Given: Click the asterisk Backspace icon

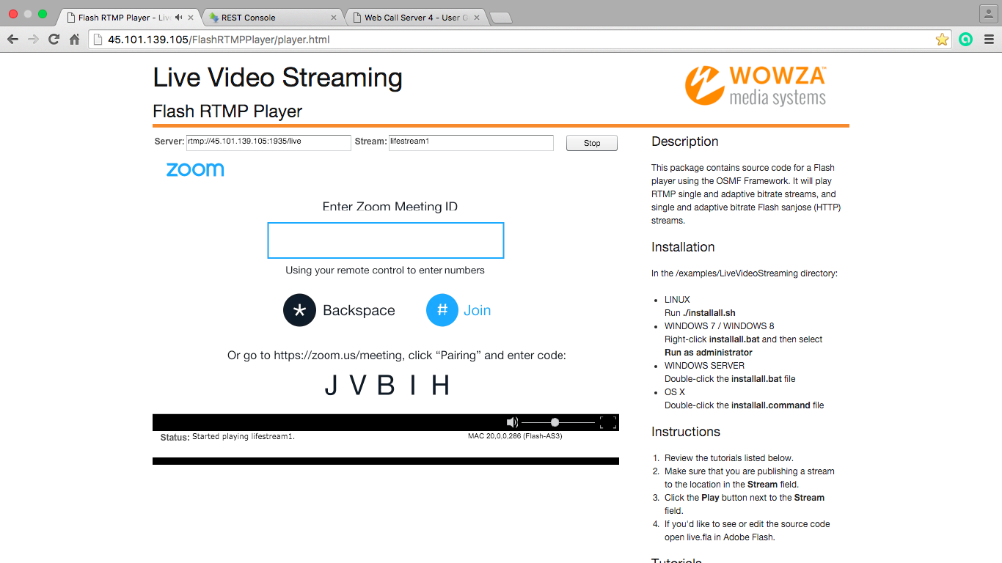Looking at the screenshot, I should 299,310.
